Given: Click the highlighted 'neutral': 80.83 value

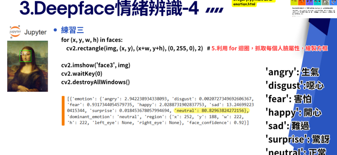Looking at the screenshot, I should tap(211, 111).
